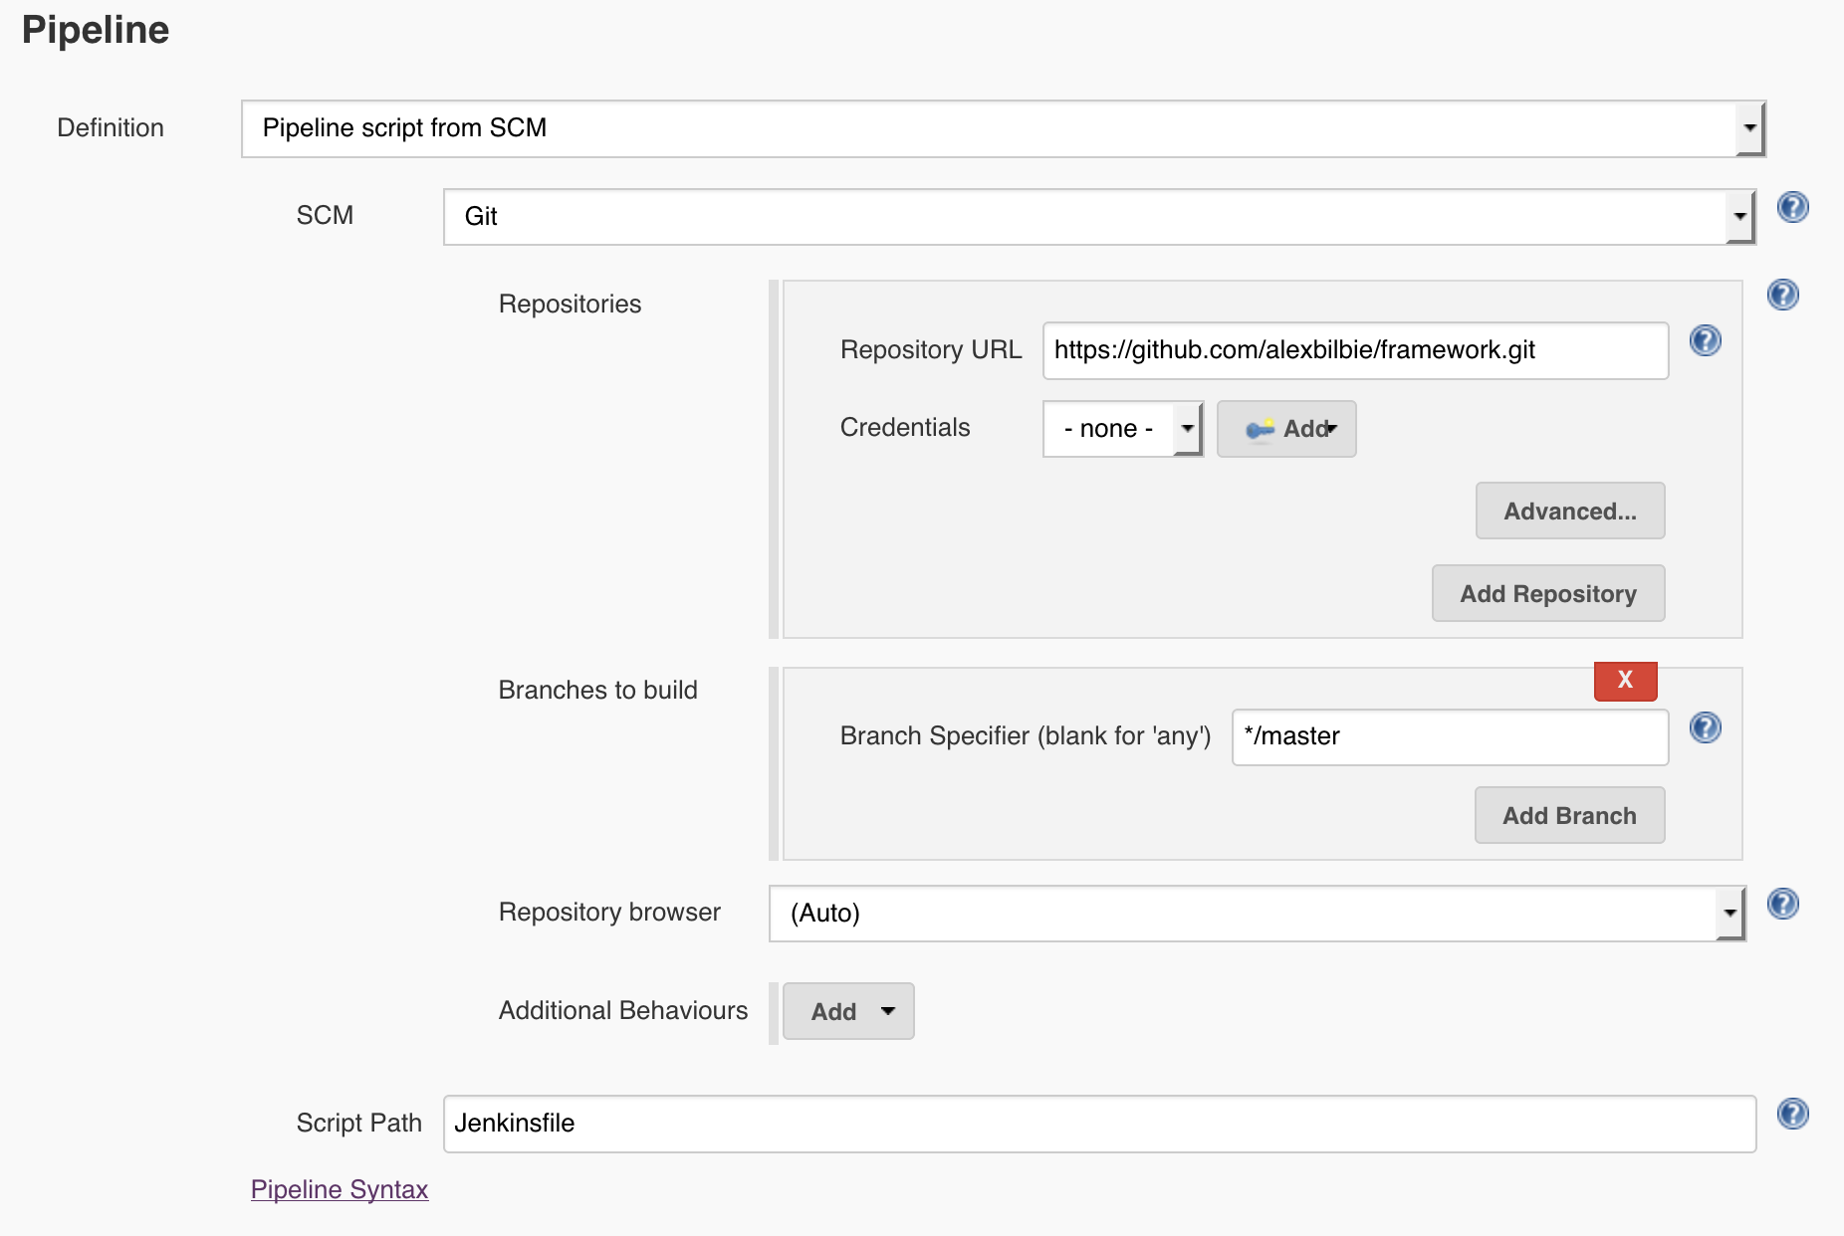This screenshot has height=1236, width=1844.
Task: Click the Add Repository button
Action: (x=1547, y=594)
